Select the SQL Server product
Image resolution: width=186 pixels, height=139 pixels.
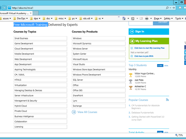tap(99, 80)
